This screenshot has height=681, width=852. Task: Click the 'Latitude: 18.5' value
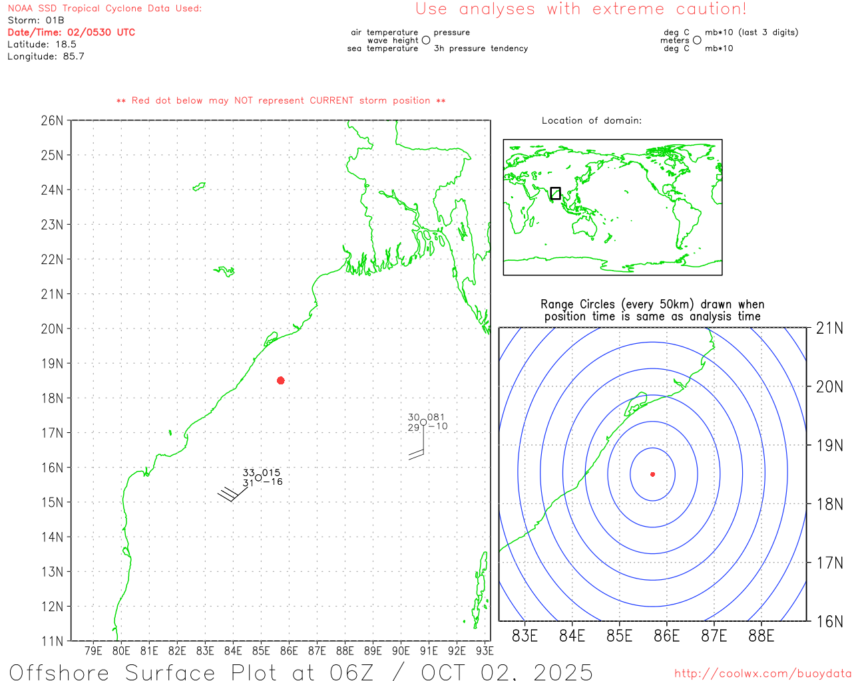42,45
